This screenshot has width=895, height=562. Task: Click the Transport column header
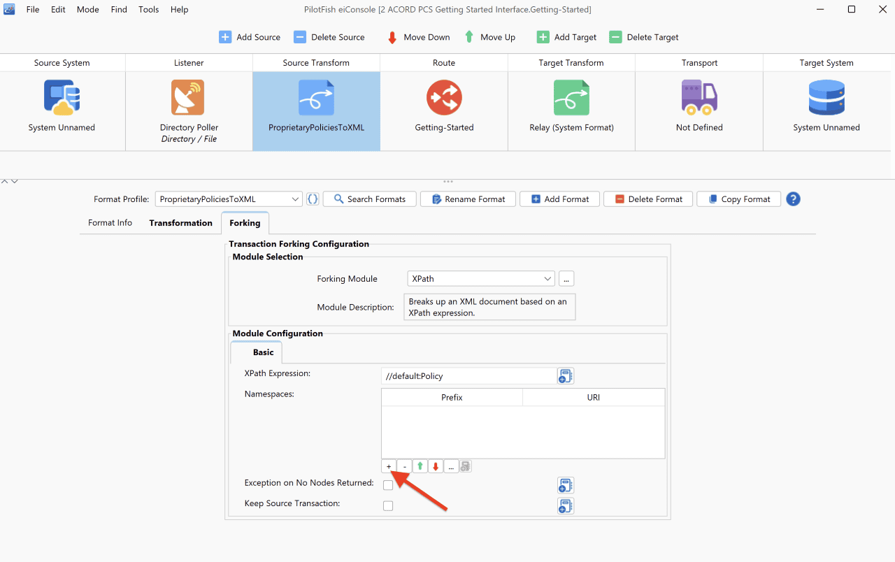coord(699,63)
